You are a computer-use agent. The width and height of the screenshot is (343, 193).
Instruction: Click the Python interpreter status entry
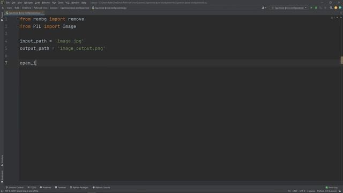pos(327,191)
